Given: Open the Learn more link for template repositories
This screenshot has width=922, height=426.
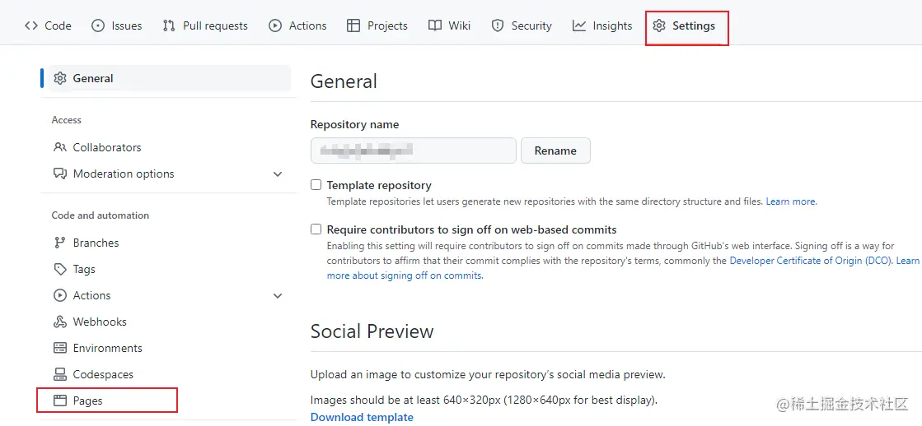Looking at the screenshot, I should pos(792,201).
